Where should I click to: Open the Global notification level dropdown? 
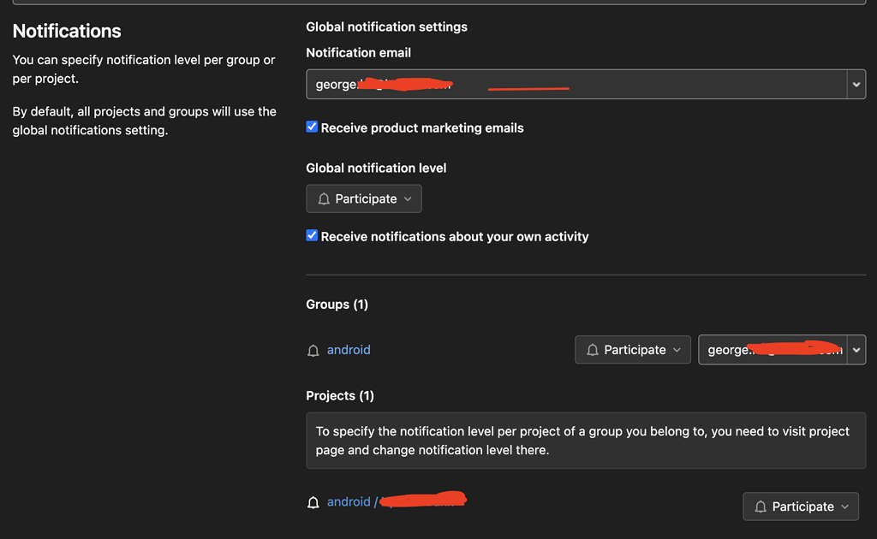(x=364, y=199)
